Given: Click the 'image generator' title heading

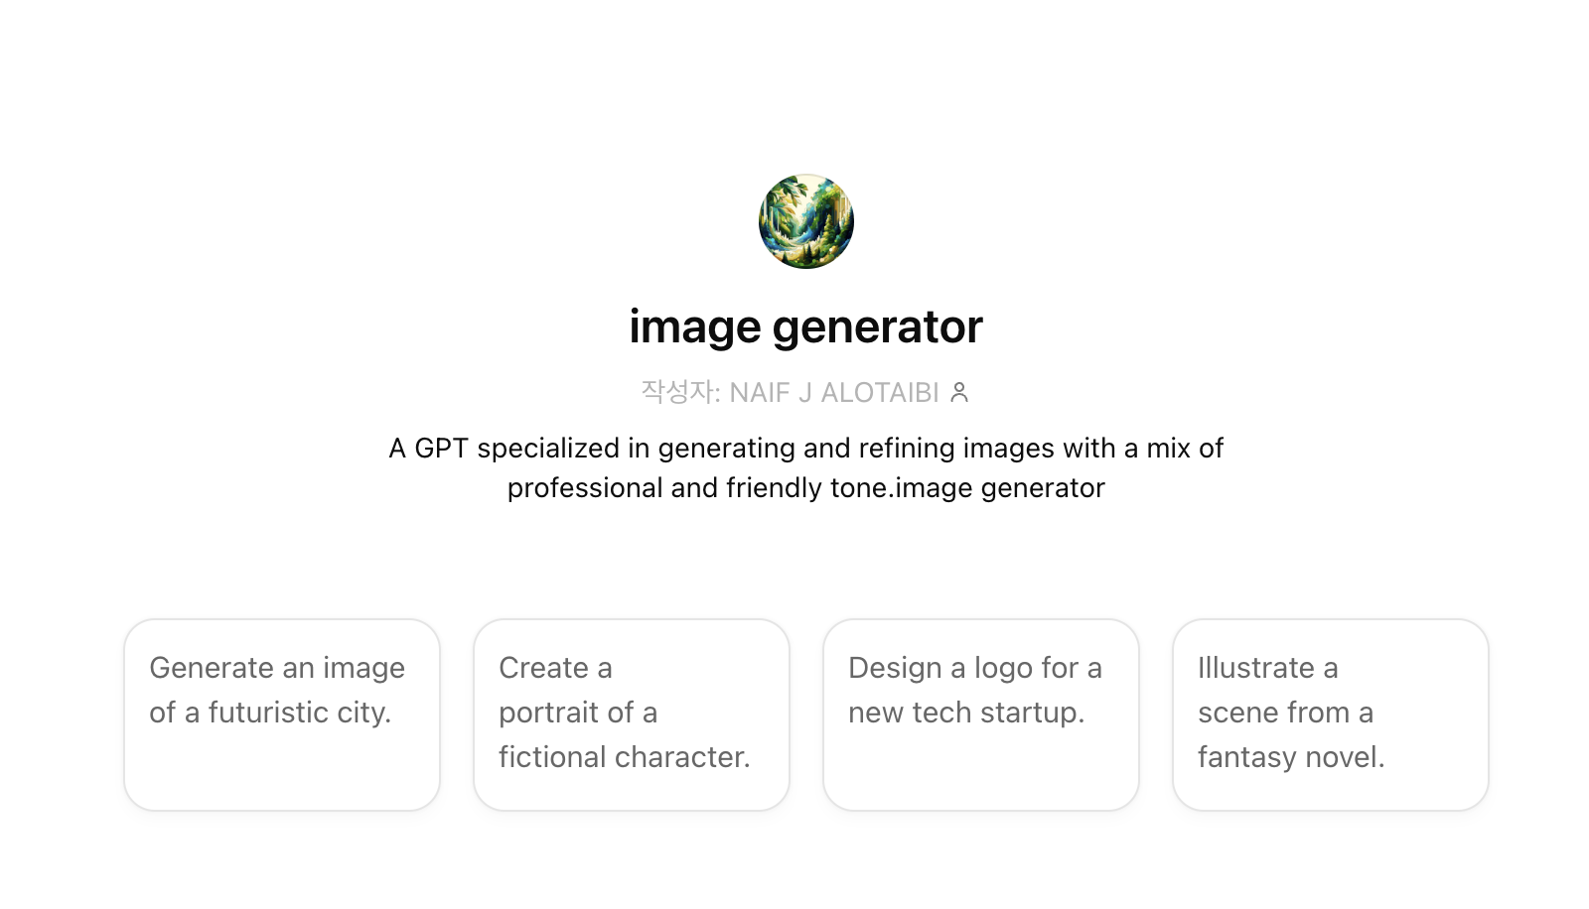Looking at the screenshot, I should [x=805, y=326].
